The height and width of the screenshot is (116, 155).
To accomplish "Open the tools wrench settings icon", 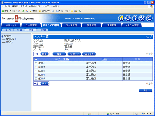I will point(142,18).
